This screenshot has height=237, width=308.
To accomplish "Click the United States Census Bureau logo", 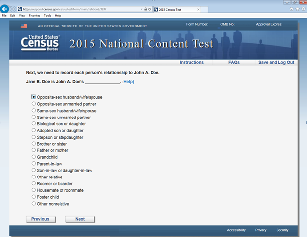I will [x=40, y=43].
